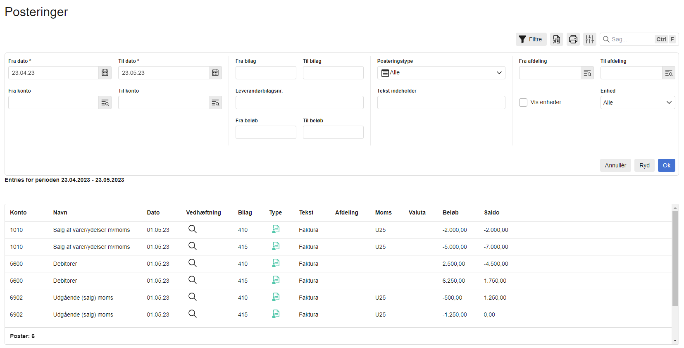Open the Til dato calendar picker

click(215, 73)
